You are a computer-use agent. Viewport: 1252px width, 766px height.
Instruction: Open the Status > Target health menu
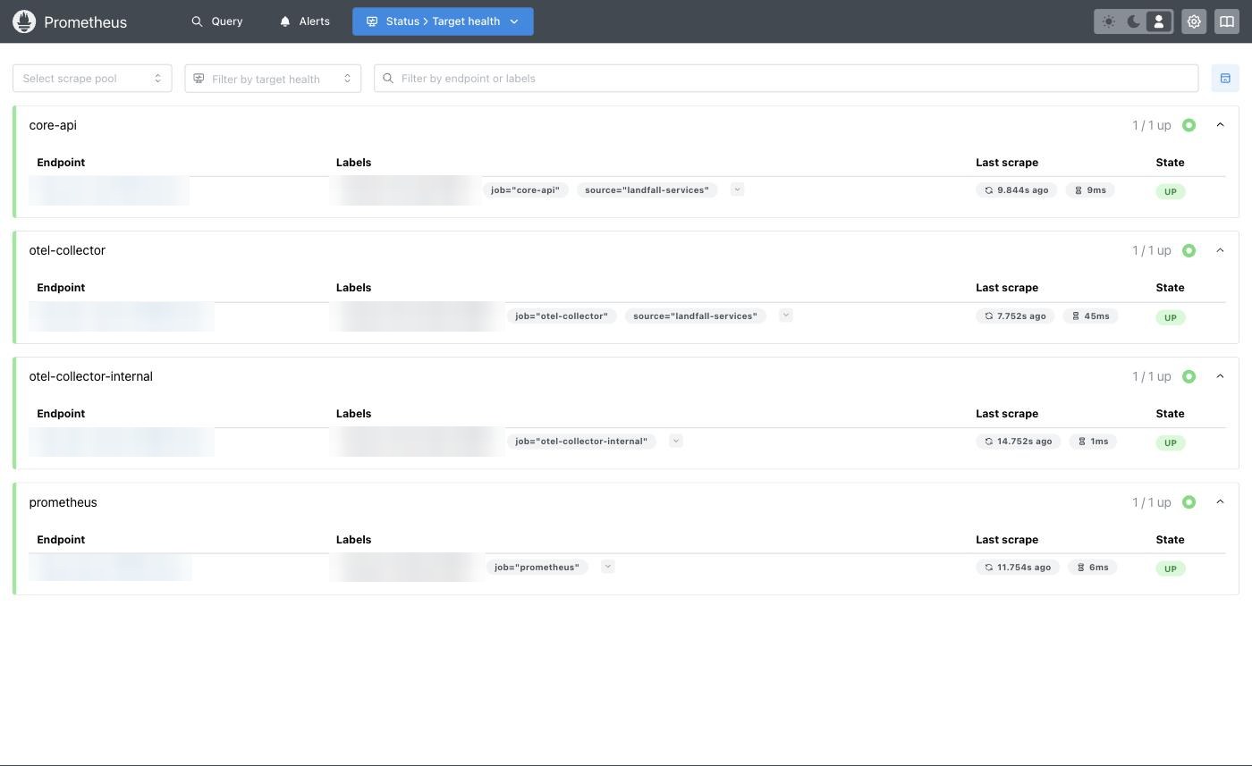coord(443,21)
